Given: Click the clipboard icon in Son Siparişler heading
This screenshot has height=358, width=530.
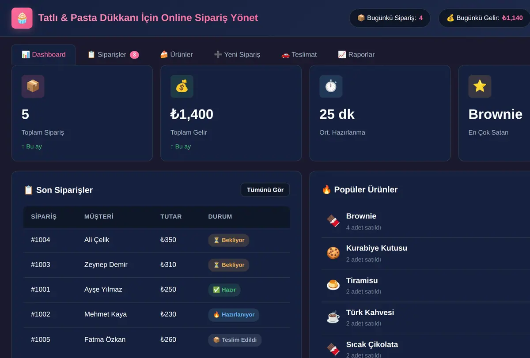Looking at the screenshot, I should [28, 190].
